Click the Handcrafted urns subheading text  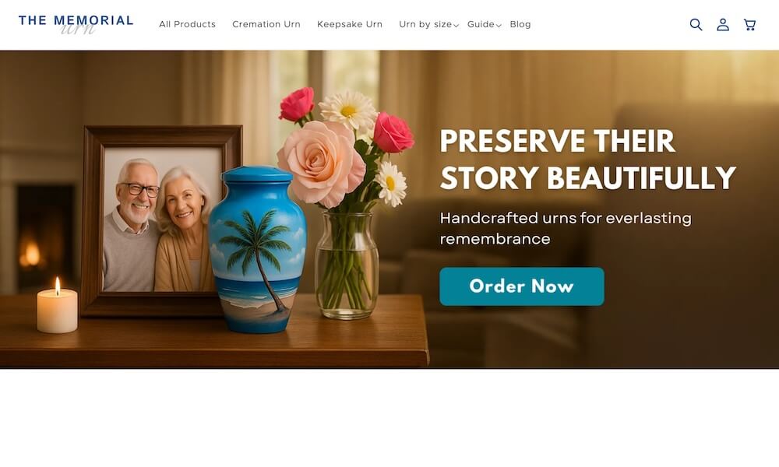pyautogui.click(x=566, y=228)
